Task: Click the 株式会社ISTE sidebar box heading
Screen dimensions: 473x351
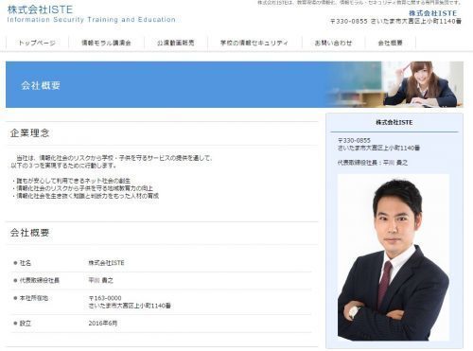Action: tap(394, 122)
